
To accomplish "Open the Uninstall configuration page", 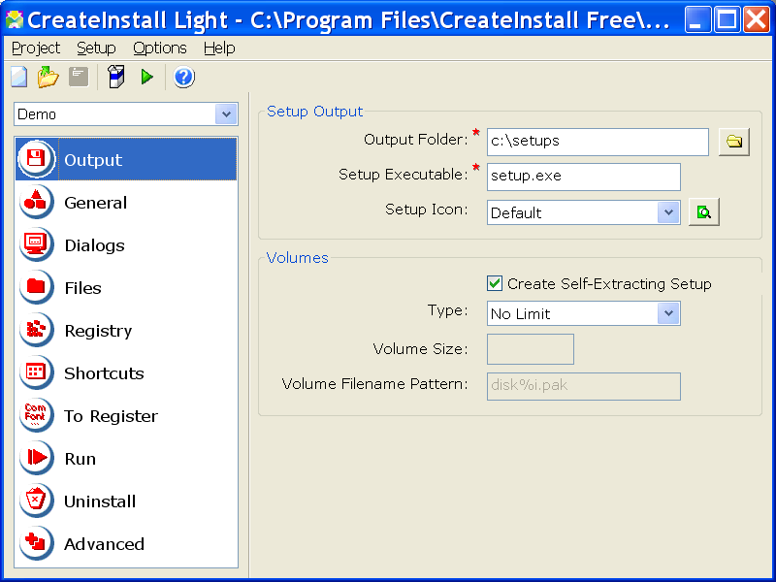I will [x=100, y=501].
